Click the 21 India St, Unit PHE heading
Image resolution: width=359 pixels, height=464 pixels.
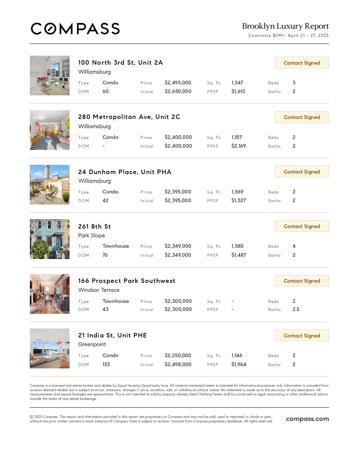113,335
